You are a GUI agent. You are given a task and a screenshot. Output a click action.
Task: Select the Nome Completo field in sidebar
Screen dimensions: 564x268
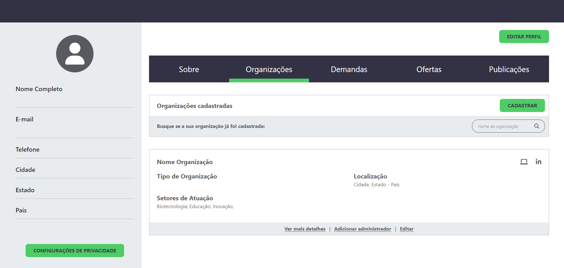39,89
